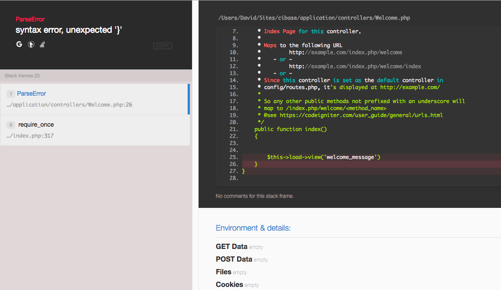This screenshot has width=501, height=290.
Task: Click frame number badge 0
Action: [x=10, y=125]
